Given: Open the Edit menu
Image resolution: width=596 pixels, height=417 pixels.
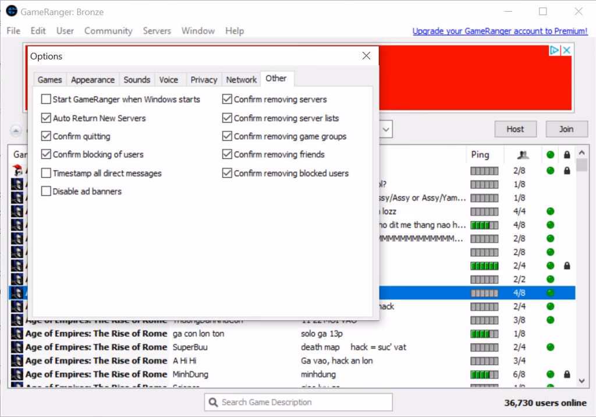Looking at the screenshot, I should pyautogui.click(x=38, y=31).
